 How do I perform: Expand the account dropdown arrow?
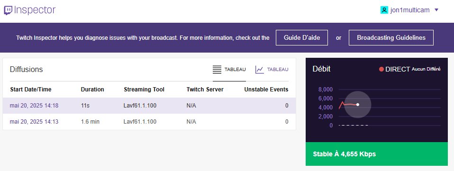tap(436, 10)
